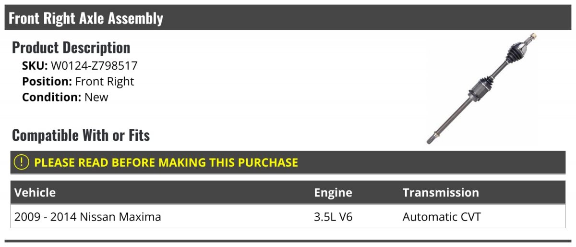Viewport: 576px width, 247px height.
Task: Click the Vehicle column header
Action: [35, 193]
